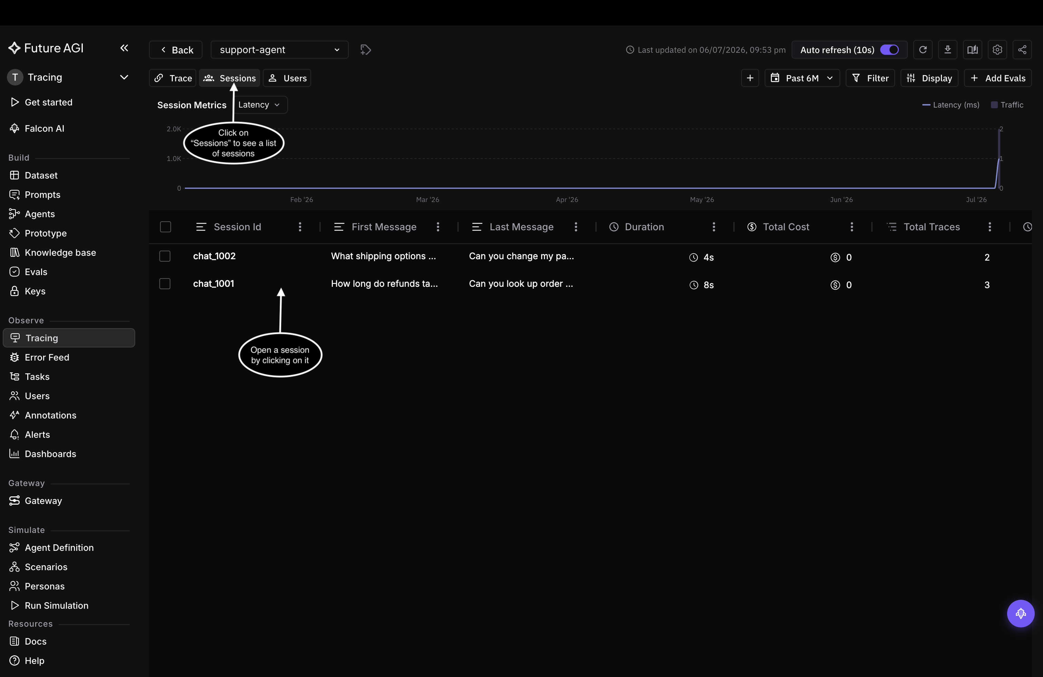
Task: Open the Filter panel
Action: point(870,78)
